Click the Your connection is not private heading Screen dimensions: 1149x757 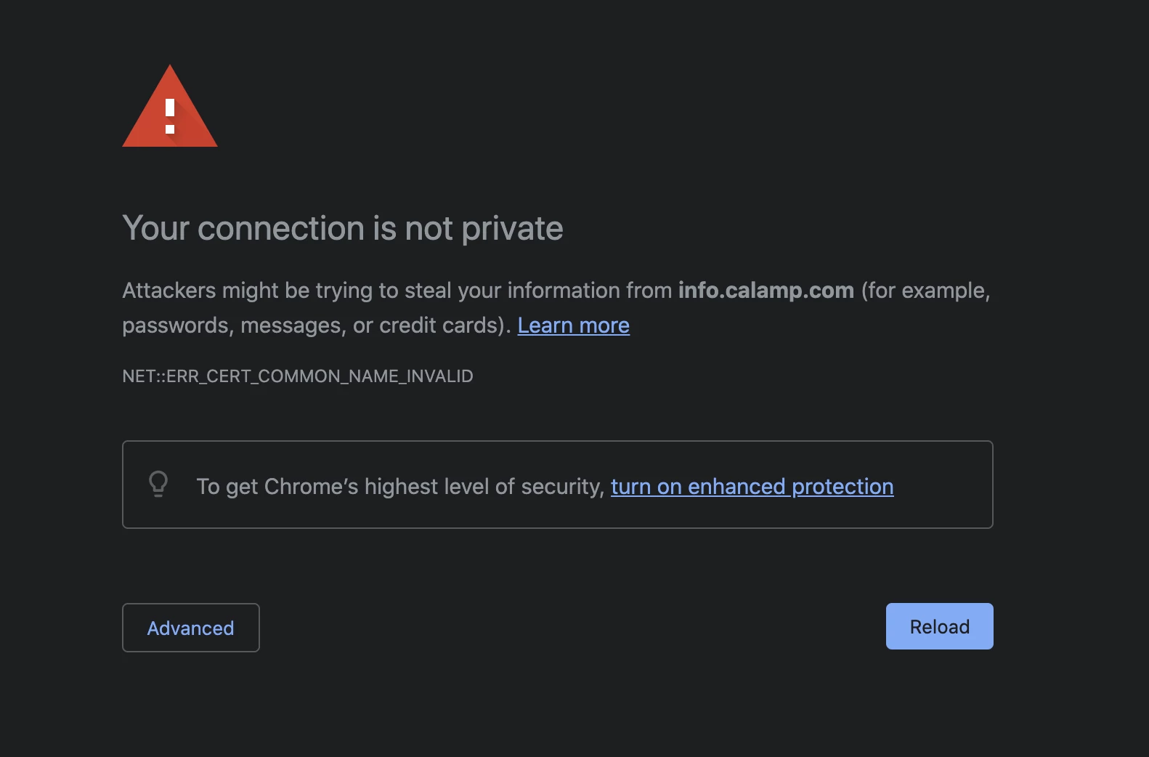click(x=342, y=228)
